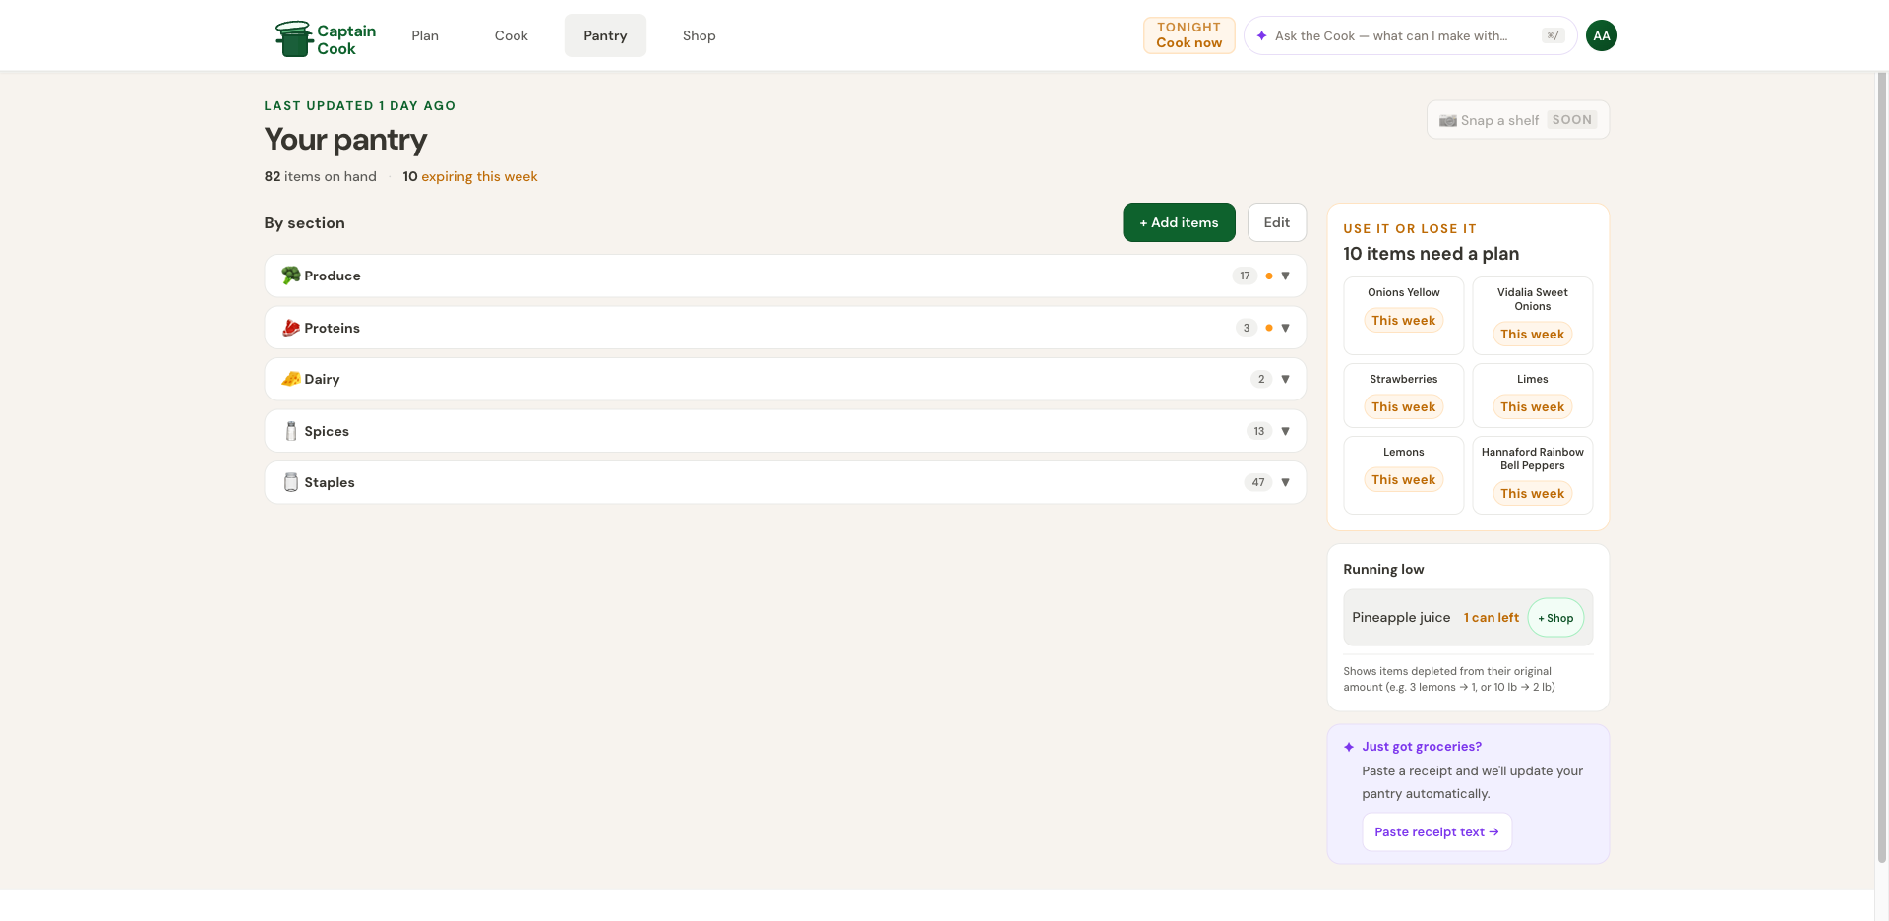Screen dimensions: 1889x921
Task: Expand the Dairy section arrow
Action: point(1285,379)
